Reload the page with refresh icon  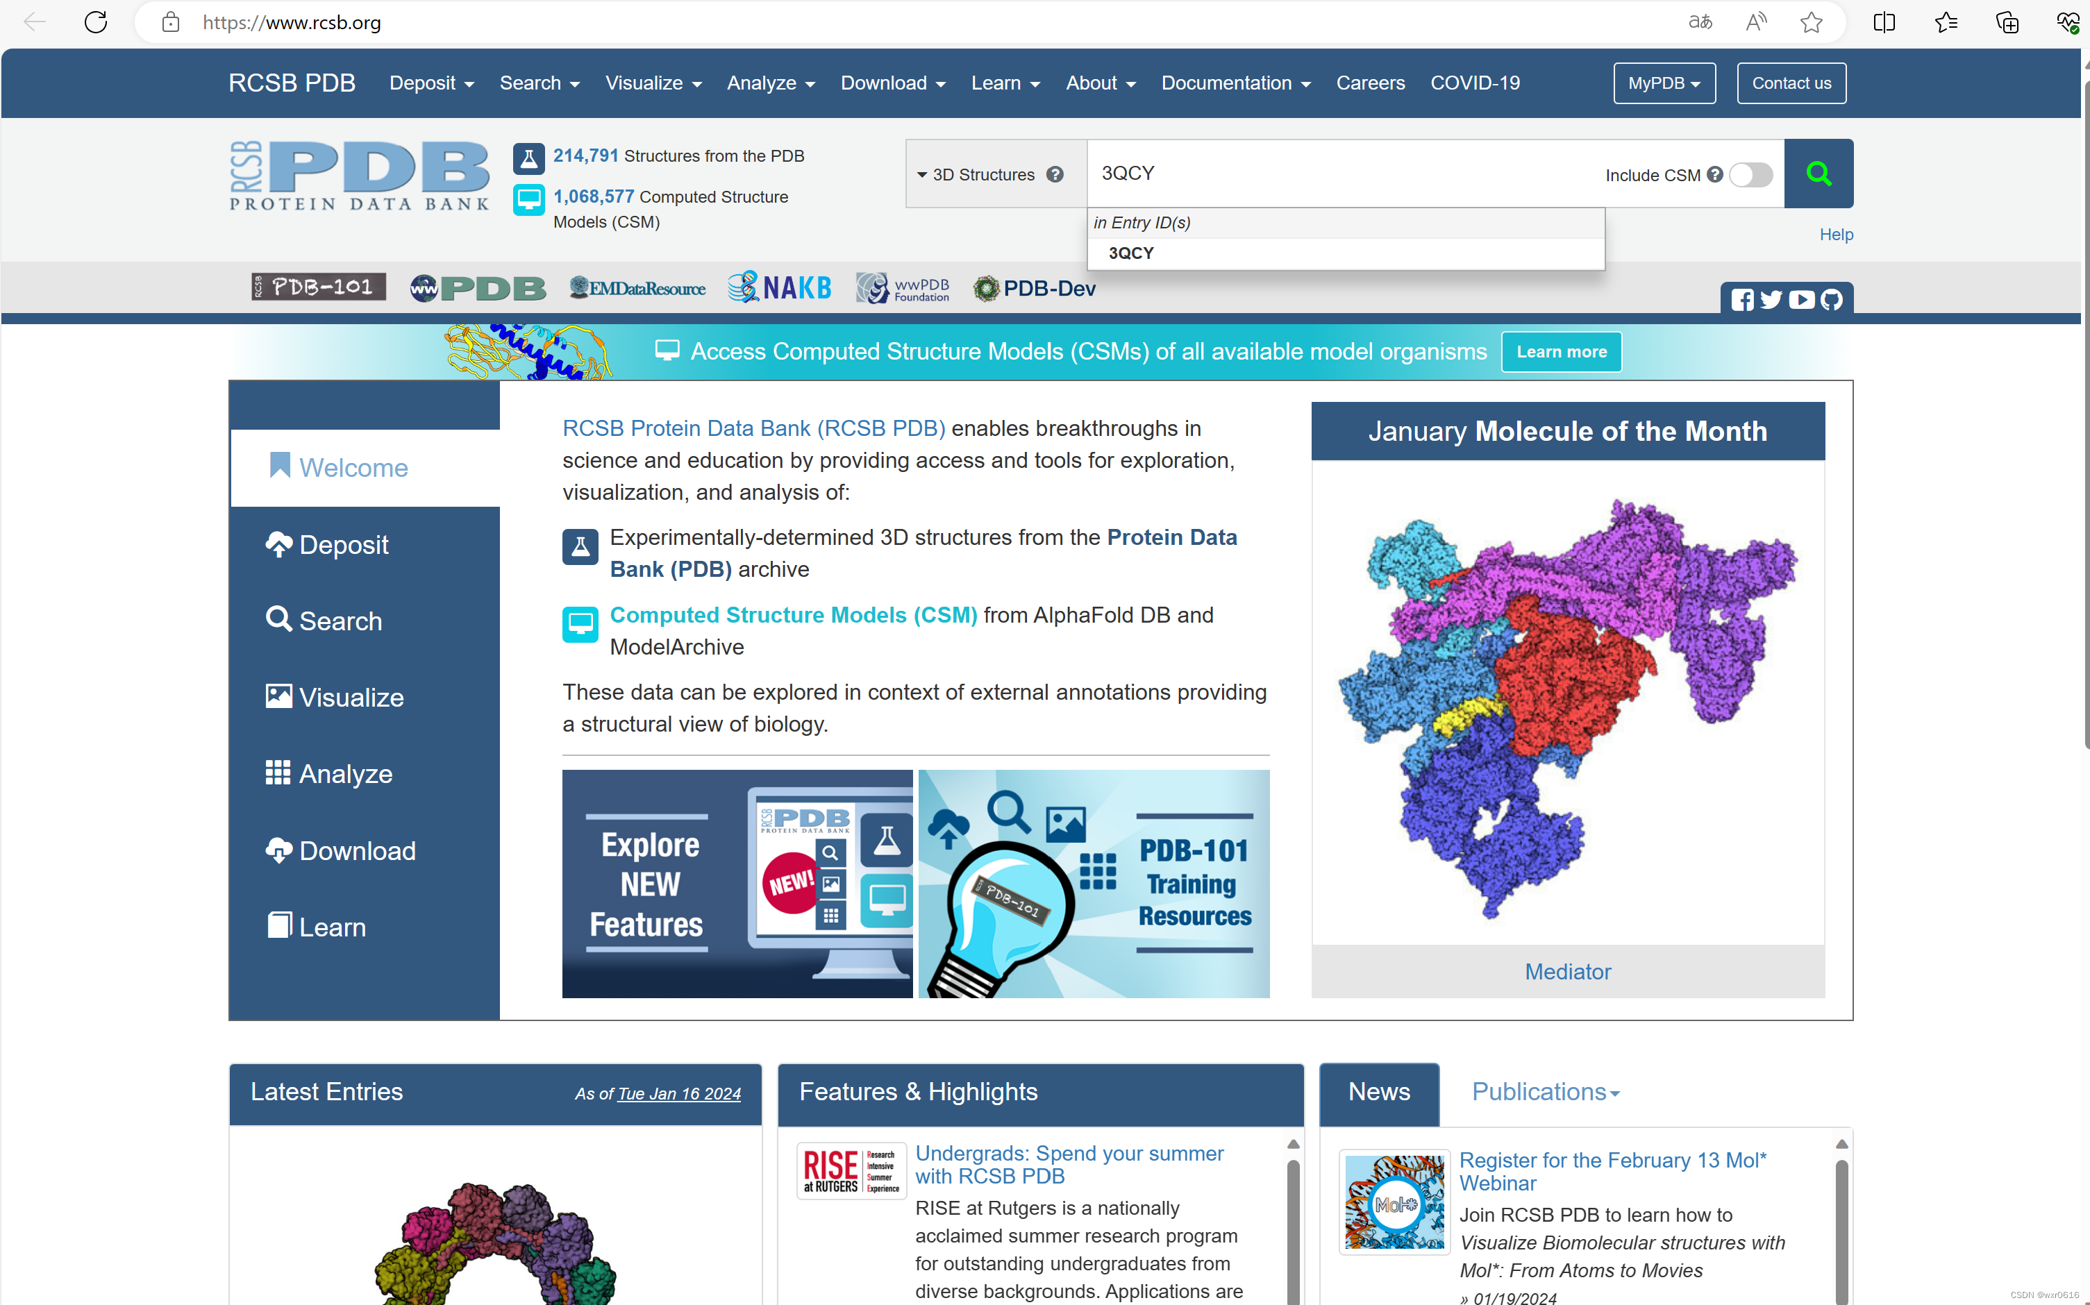[x=96, y=22]
